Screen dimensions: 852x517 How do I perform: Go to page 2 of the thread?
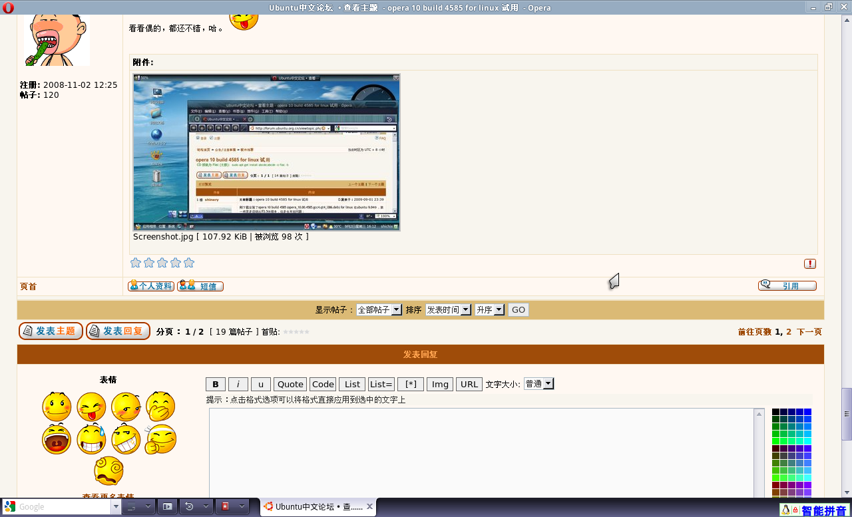coord(789,331)
